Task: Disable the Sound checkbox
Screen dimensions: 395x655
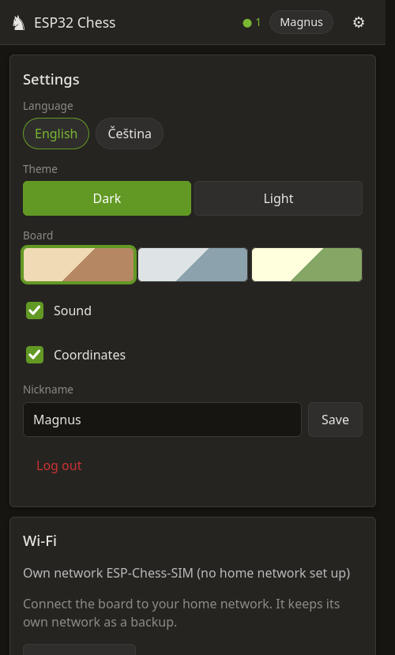Action: coord(35,311)
